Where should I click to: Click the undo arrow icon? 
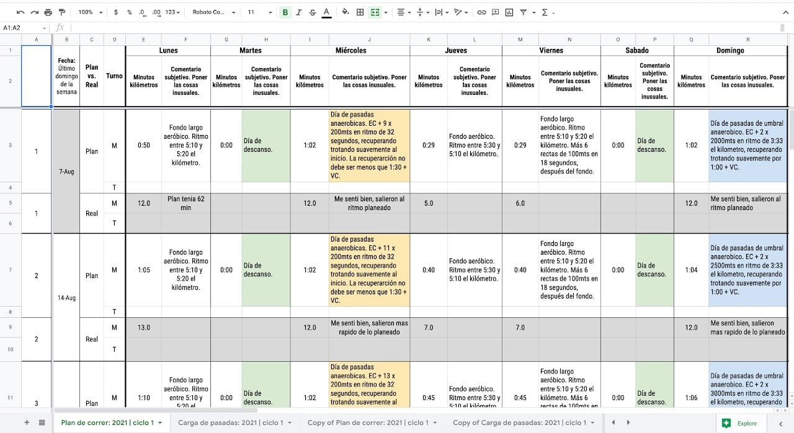(x=21, y=12)
